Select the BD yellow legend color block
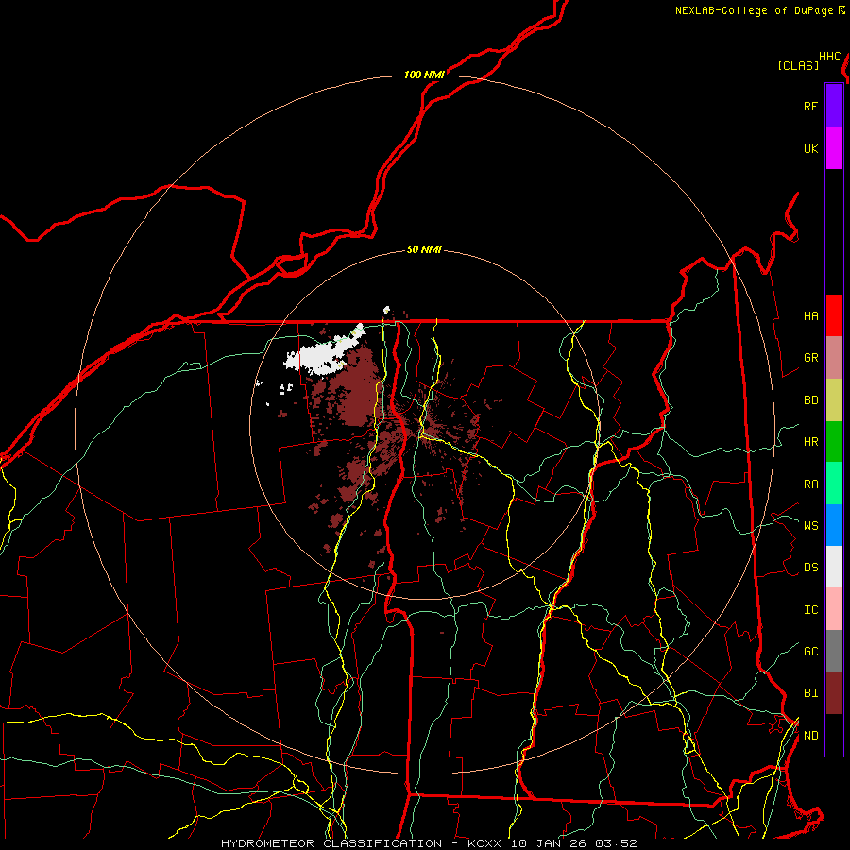 834,399
